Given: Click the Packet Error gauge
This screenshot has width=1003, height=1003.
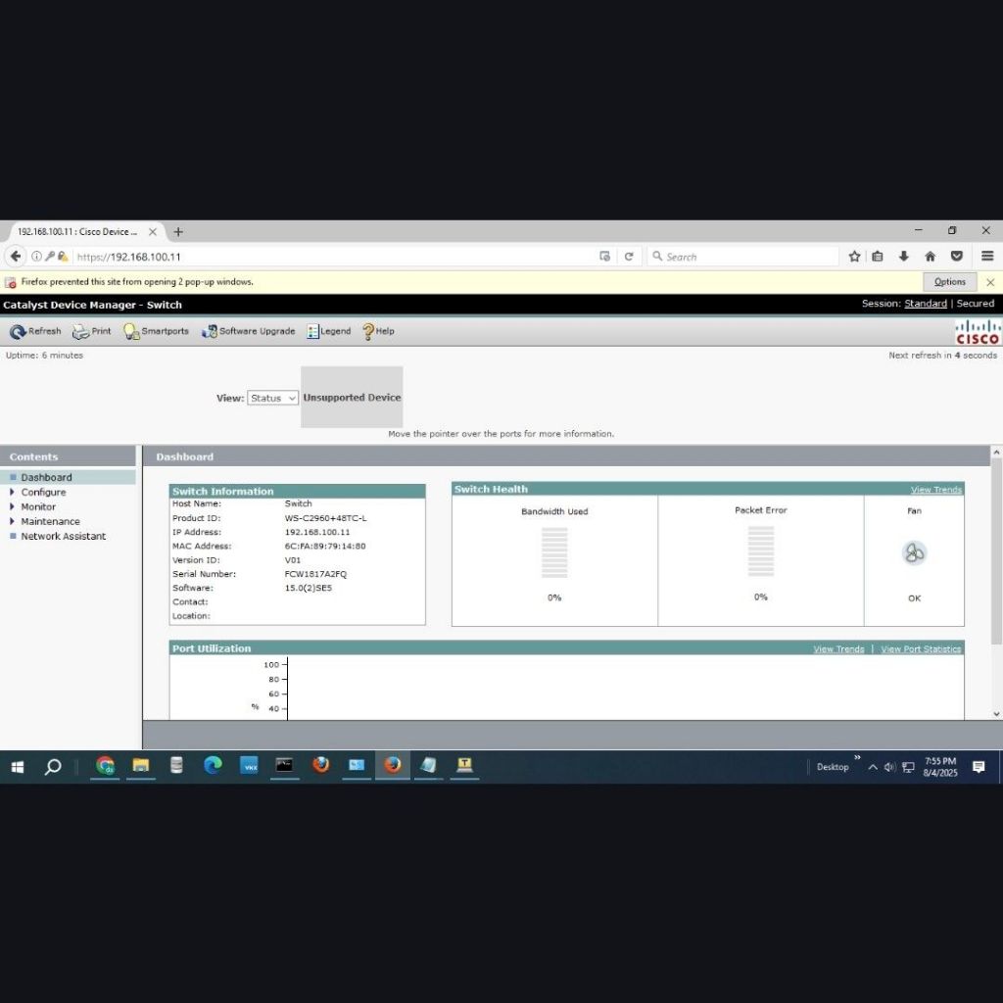Looking at the screenshot, I should click(x=760, y=551).
